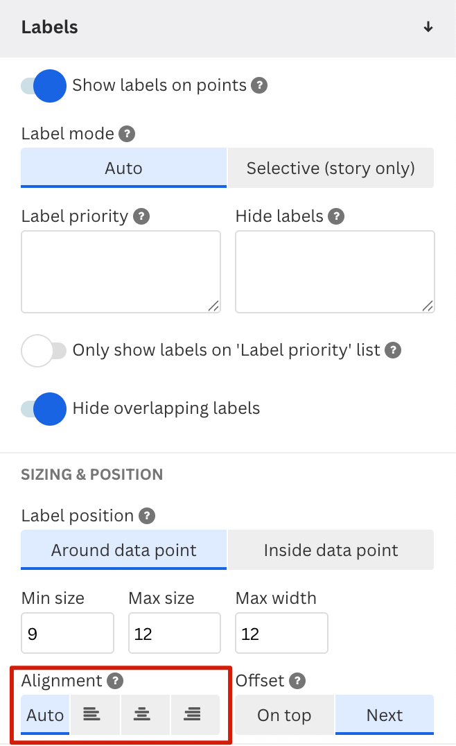Enable Only show labels on 'Label priority' list
This screenshot has width=456, height=746.
tap(43, 351)
